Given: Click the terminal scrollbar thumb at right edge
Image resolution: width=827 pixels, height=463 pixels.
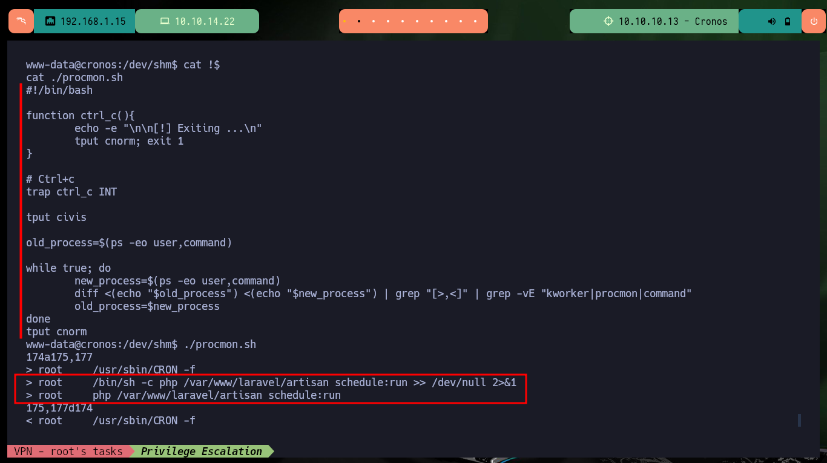Looking at the screenshot, I should coord(799,420).
